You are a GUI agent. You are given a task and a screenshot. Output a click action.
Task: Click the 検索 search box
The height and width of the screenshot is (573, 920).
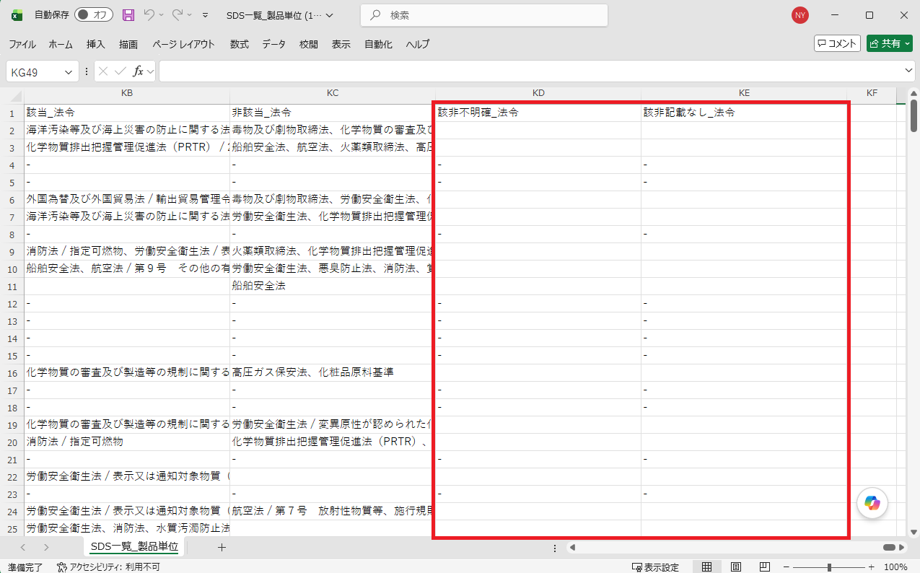(x=484, y=15)
